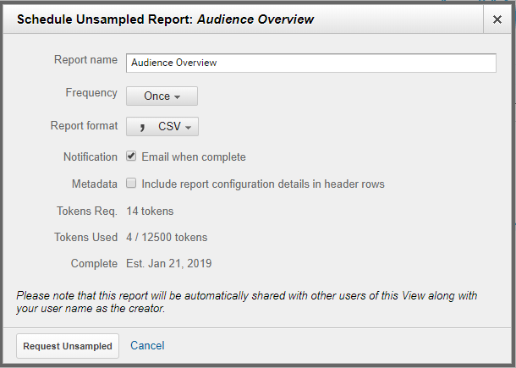Select the '14 tokens' required value
516x368 pixels.
click(x=150, y=211)
